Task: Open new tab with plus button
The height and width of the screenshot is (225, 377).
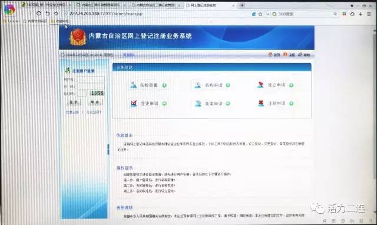Action: click(x=242, y=5)
